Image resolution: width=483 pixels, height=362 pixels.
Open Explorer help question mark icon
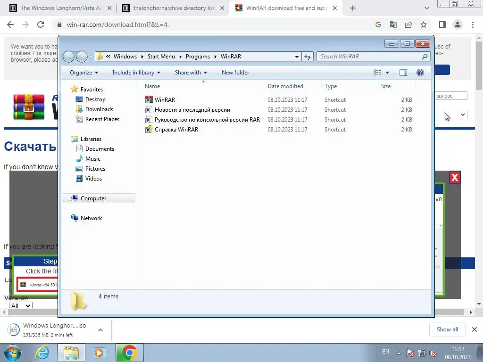click(420, 72)
